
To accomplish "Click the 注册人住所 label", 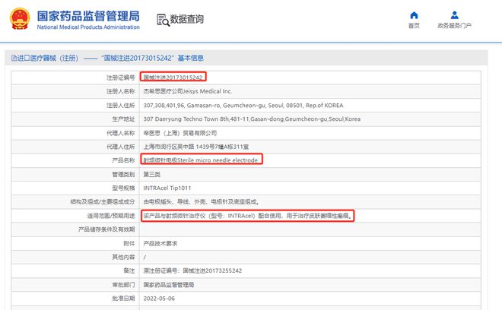I will 121,106.
